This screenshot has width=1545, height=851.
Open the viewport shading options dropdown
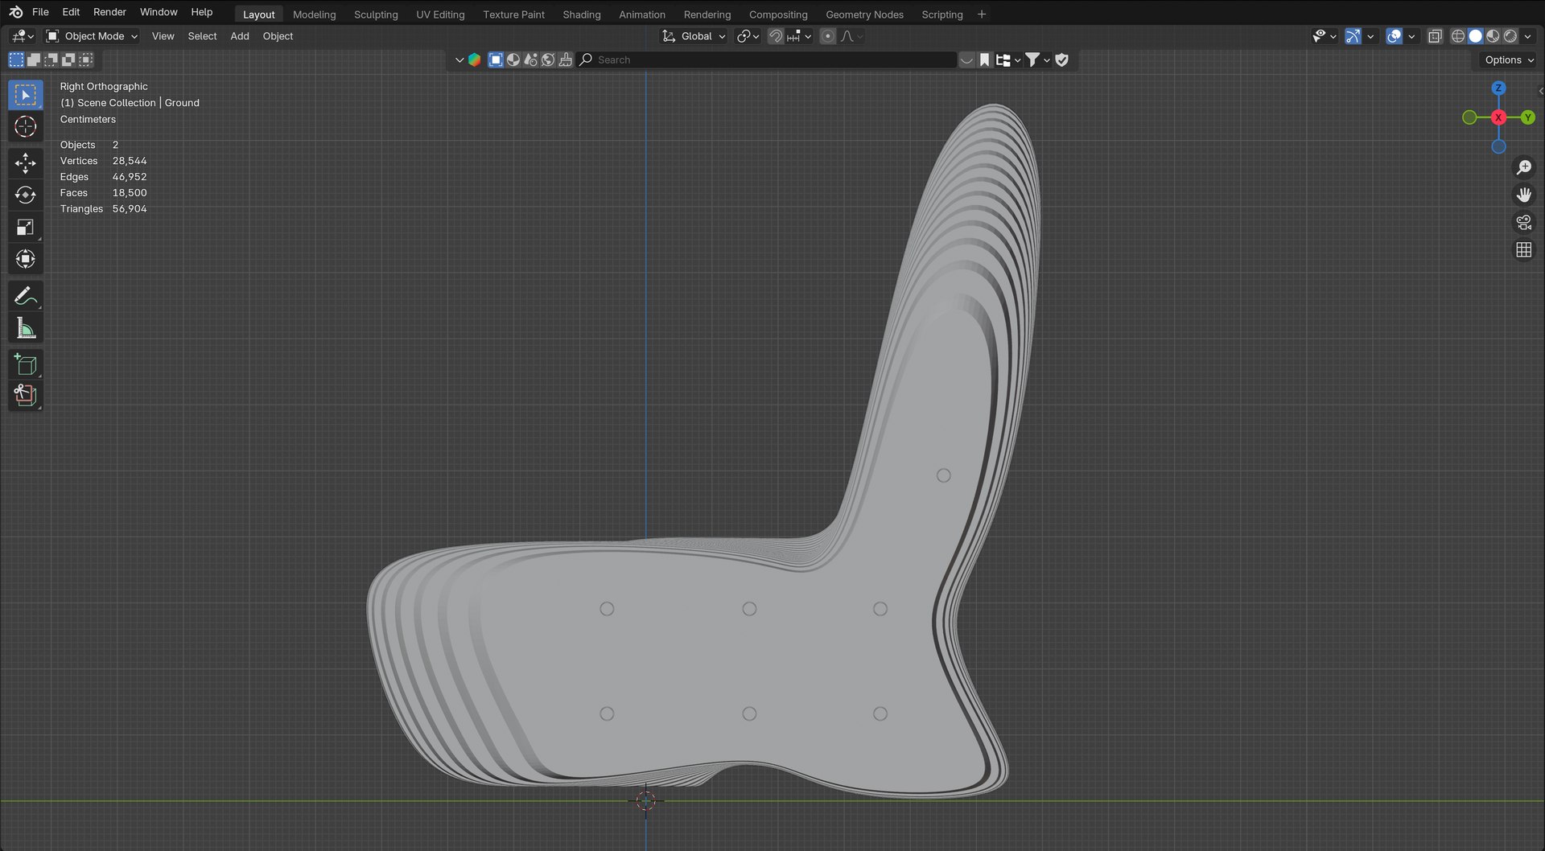[1527, 36]
